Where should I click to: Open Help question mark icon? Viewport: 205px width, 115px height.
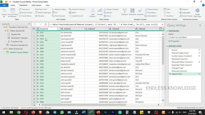tap(203, 5)
